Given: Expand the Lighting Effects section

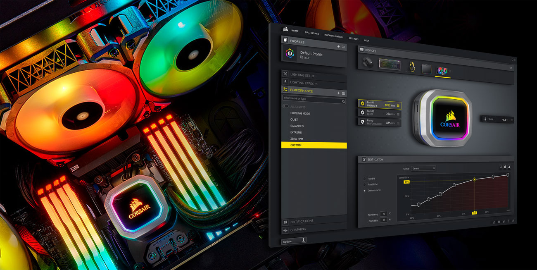Looking at the screenshot, I should point(314,83).
